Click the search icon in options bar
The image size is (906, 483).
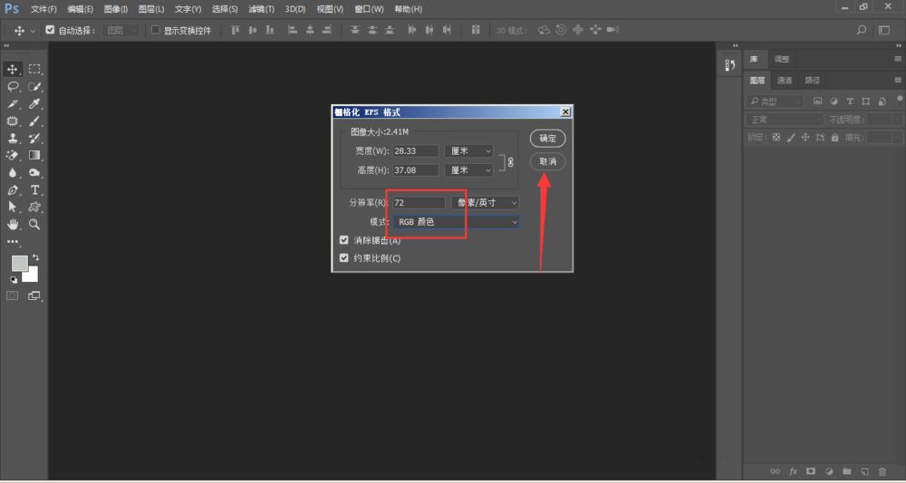862,30
